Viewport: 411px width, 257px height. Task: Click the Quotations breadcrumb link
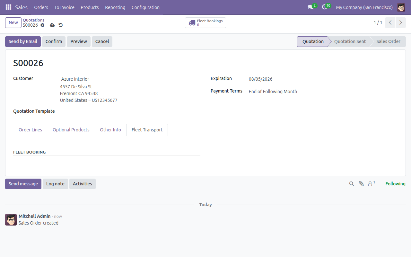[x=33, y=20]
